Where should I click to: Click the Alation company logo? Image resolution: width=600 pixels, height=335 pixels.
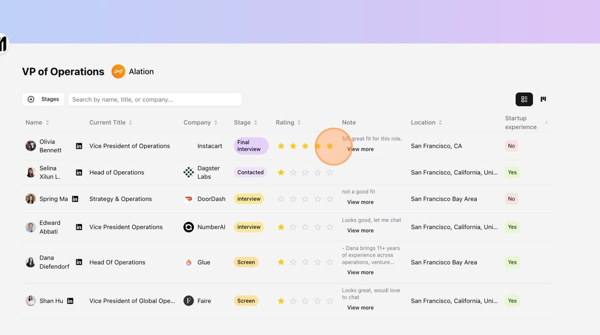point(118,72)
